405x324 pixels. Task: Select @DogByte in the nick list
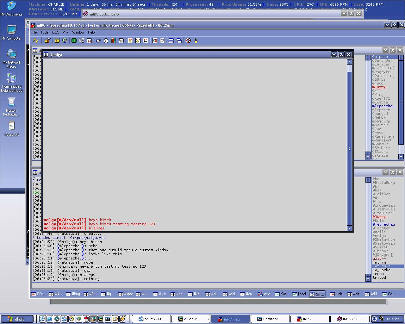381,72
